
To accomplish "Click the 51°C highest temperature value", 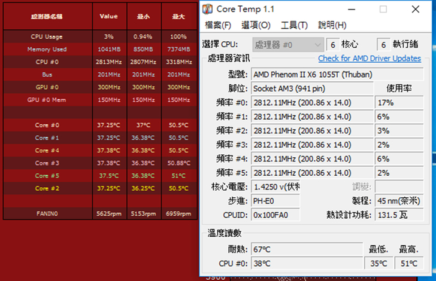I will (409, 264).
